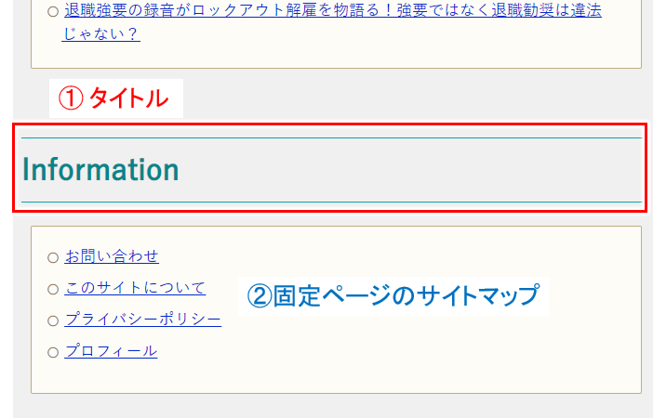653x418 pixels.
Task: Click the red circled number ① marker
Action: tap(71, 98)
